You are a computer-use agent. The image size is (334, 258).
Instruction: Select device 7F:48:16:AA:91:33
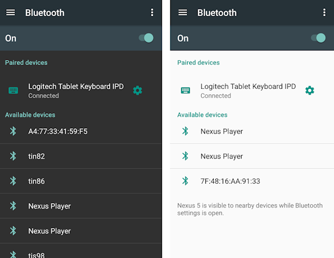pyautogui.click(x=252, y=181)
